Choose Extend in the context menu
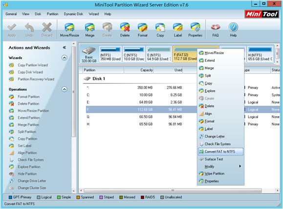Screen dimensions: 283x209 (x=220, y=60)
